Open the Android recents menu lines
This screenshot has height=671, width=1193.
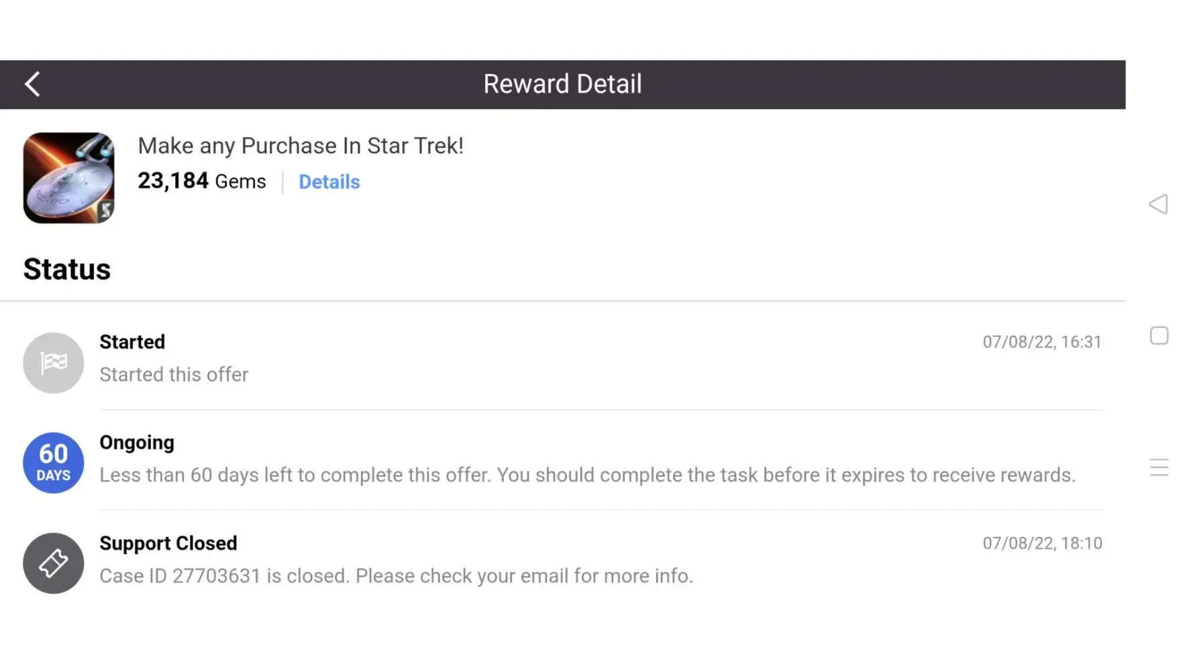pyautogui.click(x=1159, y=467)
